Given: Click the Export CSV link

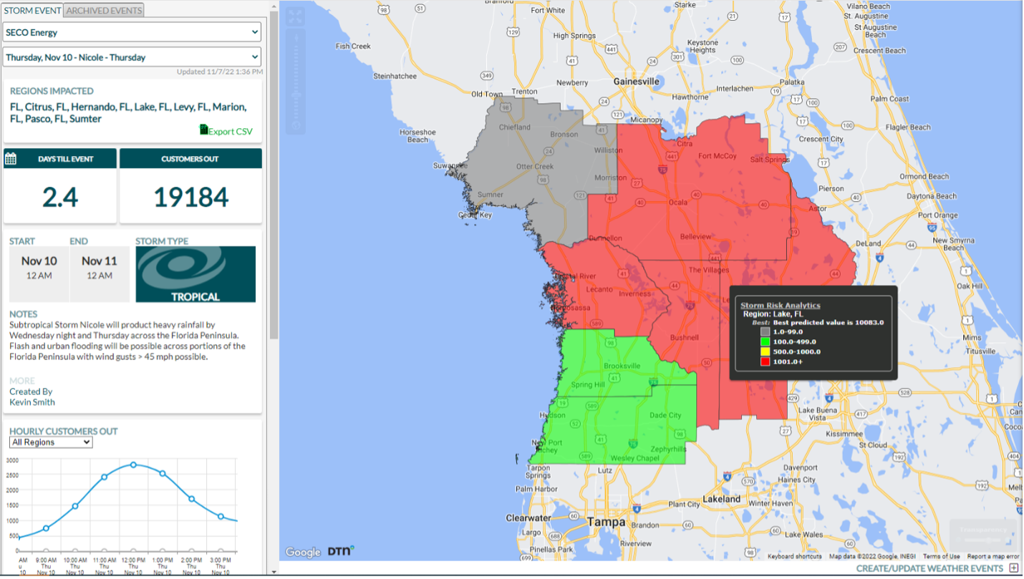Looking at the screenshot, I should coord(231,131).
